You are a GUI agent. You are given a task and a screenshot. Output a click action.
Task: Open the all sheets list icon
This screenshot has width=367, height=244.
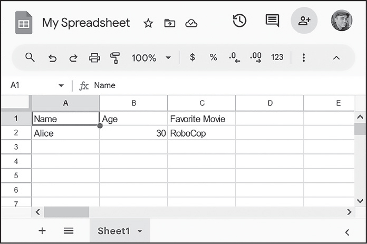[69, 231]
